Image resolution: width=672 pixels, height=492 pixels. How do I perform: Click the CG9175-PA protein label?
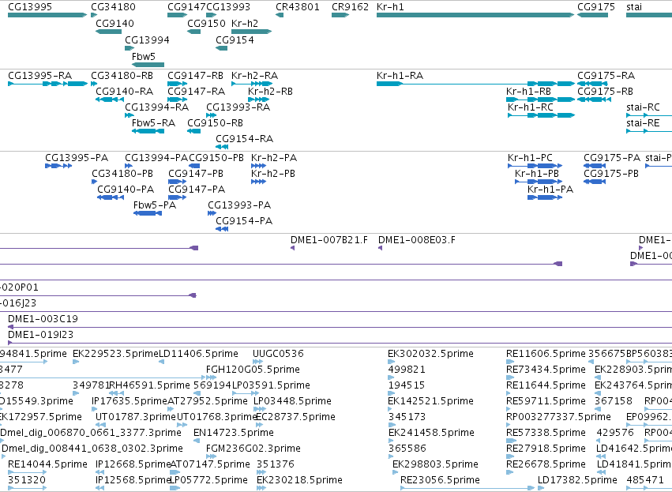612,158
